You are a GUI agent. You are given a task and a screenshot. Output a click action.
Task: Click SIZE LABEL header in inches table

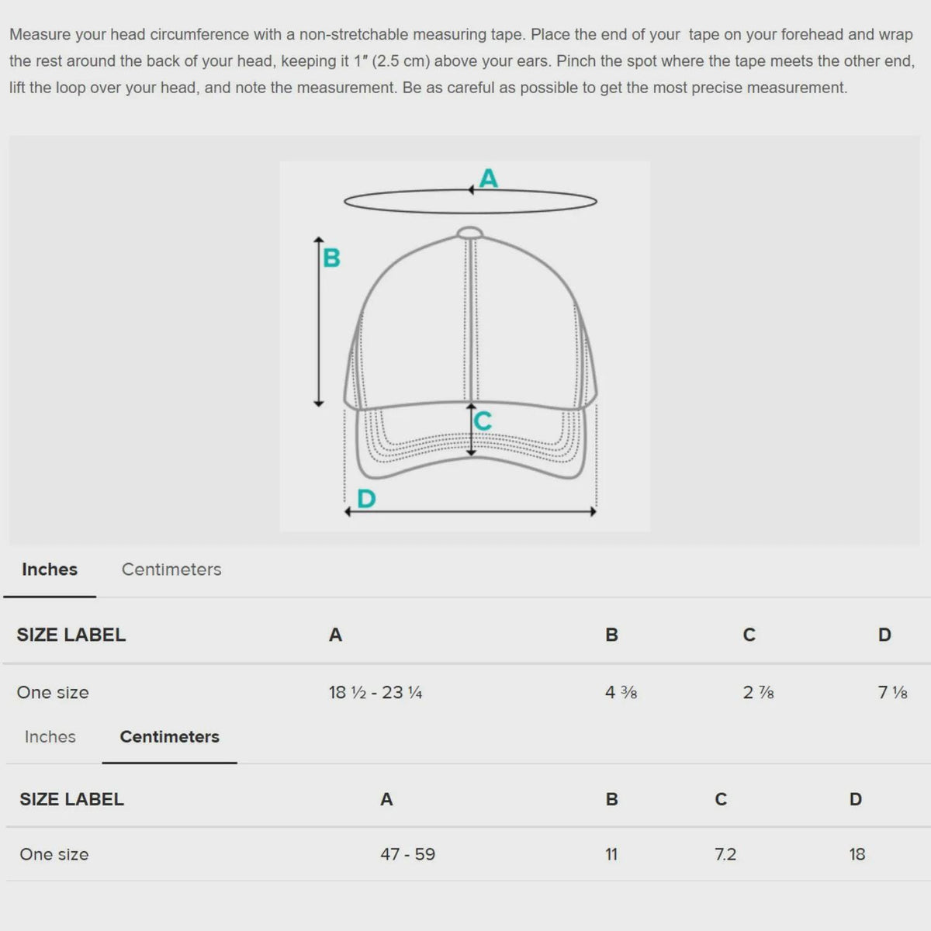pos(71,635)
